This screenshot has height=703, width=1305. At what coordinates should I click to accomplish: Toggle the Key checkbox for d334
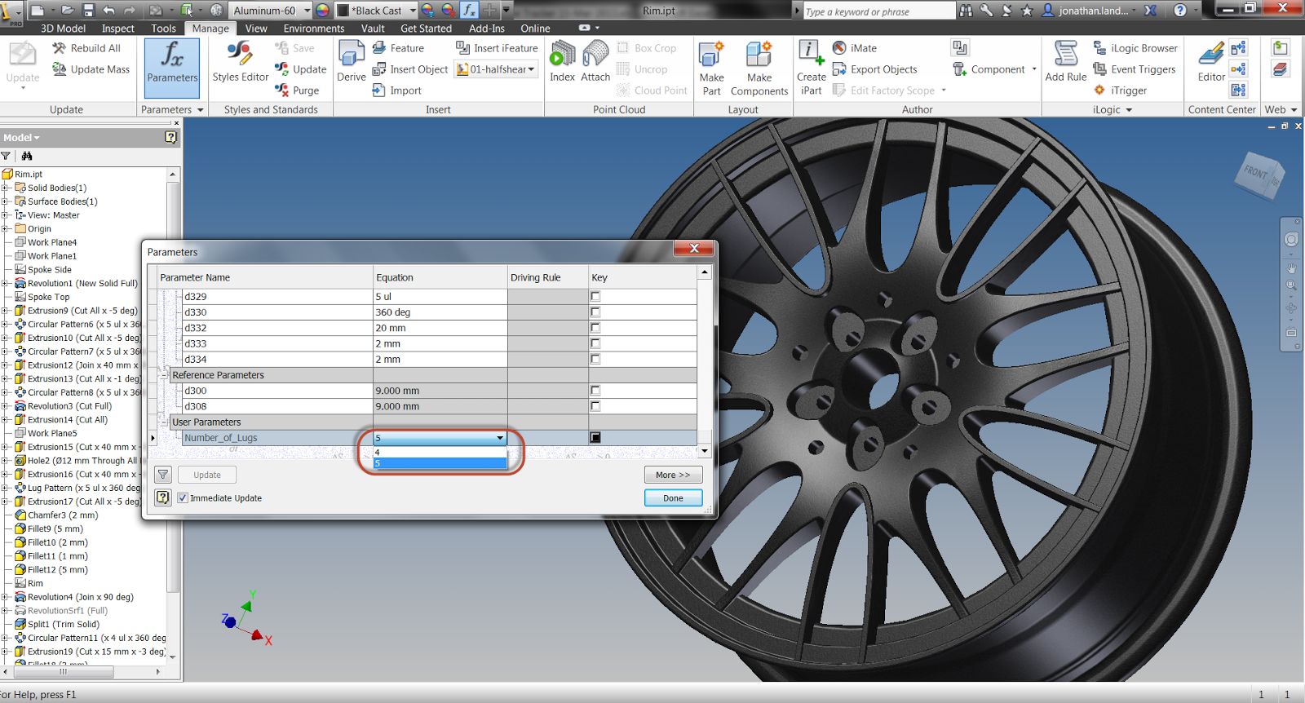[595, 359]
